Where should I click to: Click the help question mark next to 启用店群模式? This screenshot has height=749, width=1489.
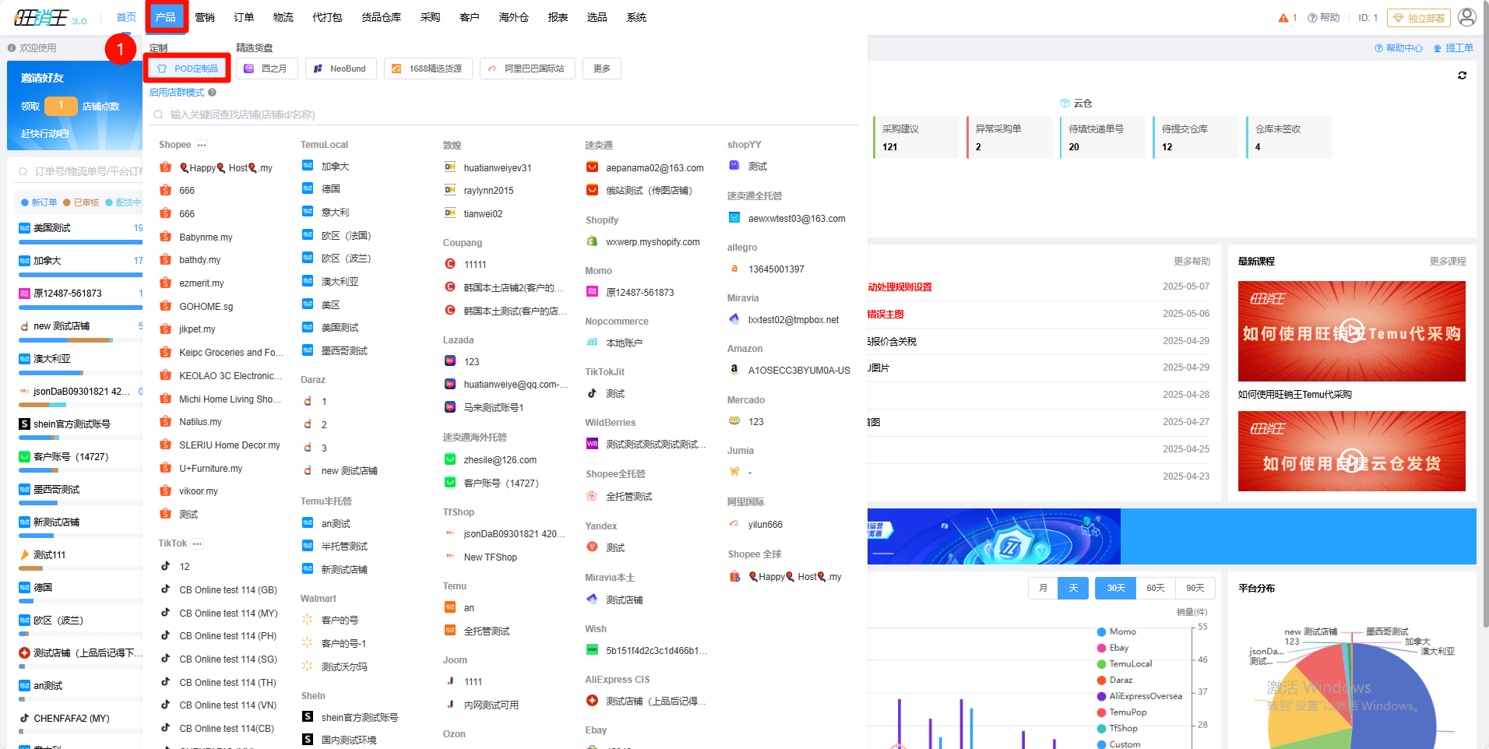click(x=212, y=93)
